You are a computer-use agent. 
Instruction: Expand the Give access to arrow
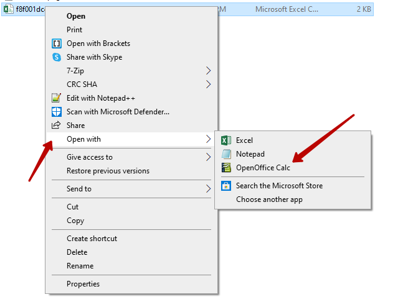pyautogui.click(x=209, y=157)
